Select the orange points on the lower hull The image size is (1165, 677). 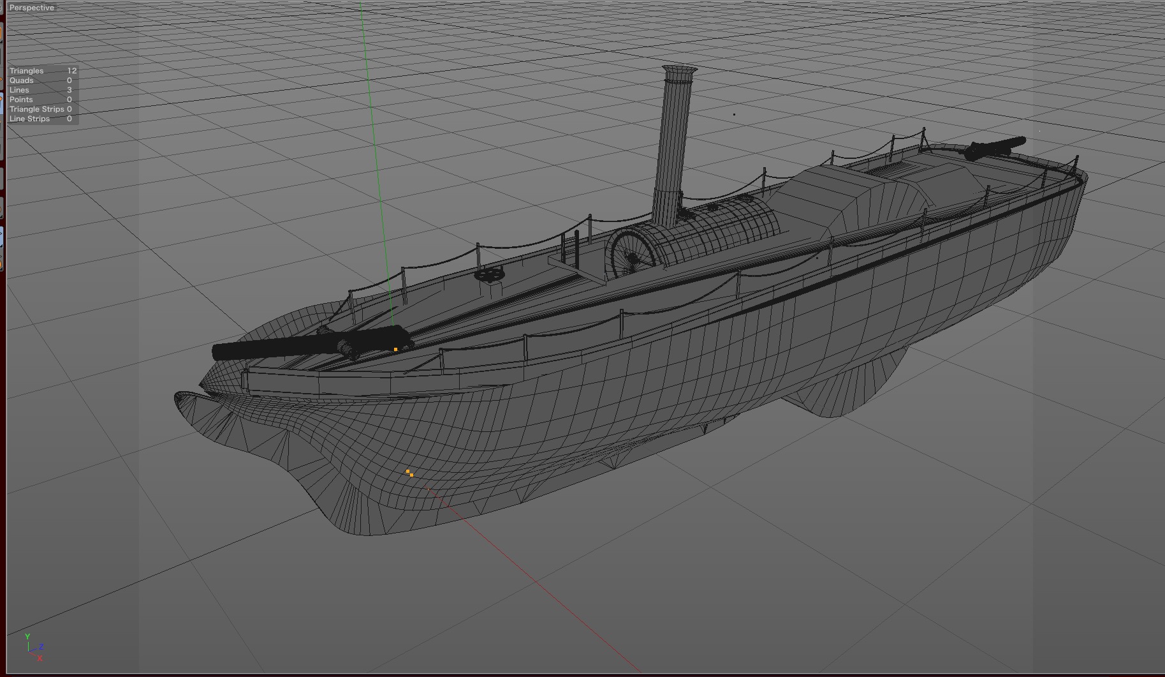(409, 473)
